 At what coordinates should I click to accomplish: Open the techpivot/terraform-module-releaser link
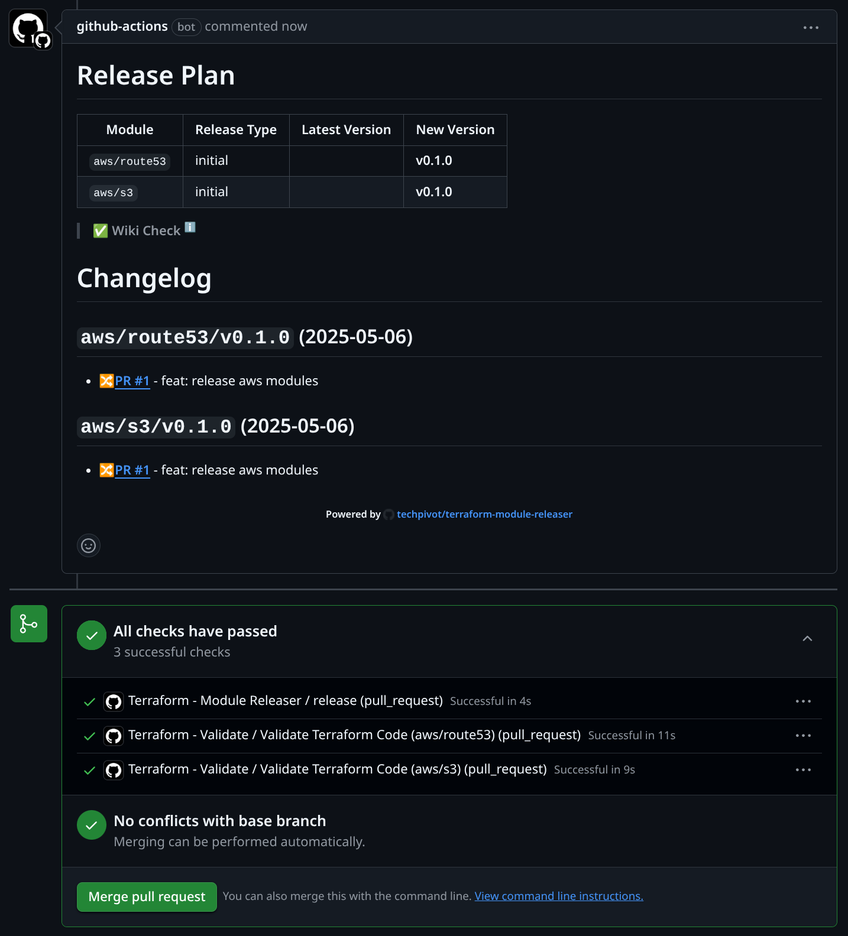tap(484, 515)
